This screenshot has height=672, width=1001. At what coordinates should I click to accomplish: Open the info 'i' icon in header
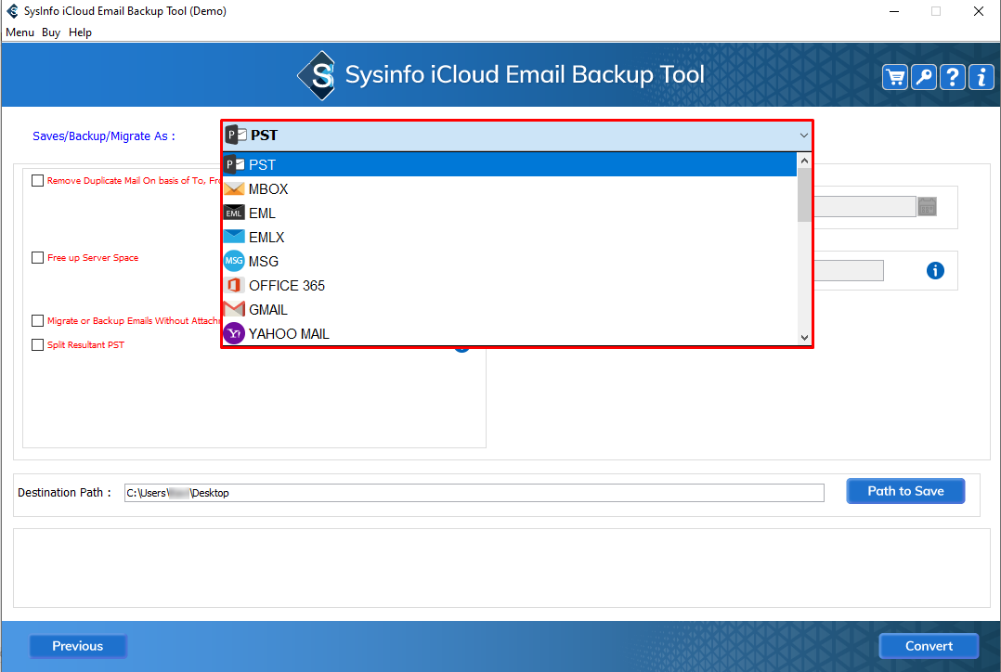click(981, 77)
